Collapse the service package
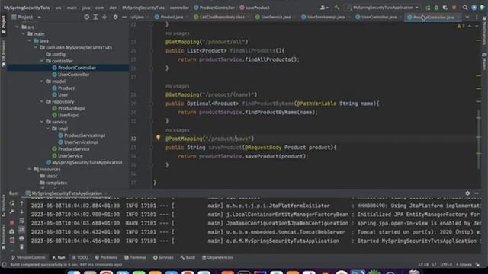 42,122
